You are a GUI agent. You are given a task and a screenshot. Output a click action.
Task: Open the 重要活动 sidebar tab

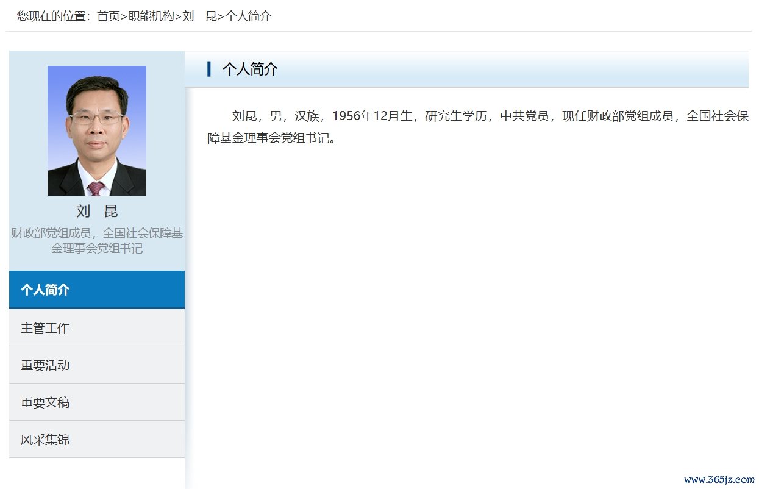point(97,365)
